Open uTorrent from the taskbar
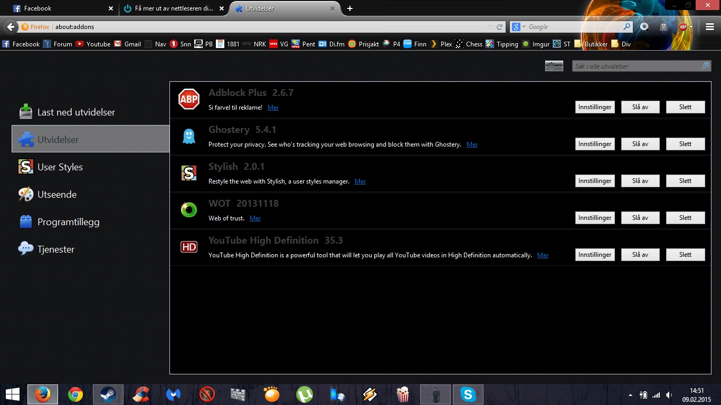 click(305, 394)
